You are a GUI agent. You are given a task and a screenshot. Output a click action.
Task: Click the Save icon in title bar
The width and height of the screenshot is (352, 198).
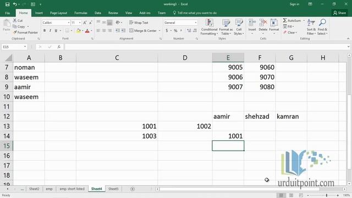7,4
